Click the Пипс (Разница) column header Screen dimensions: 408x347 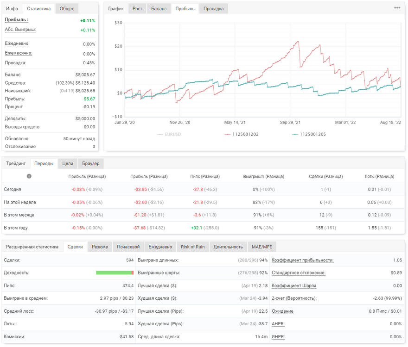tap(205, 177)
